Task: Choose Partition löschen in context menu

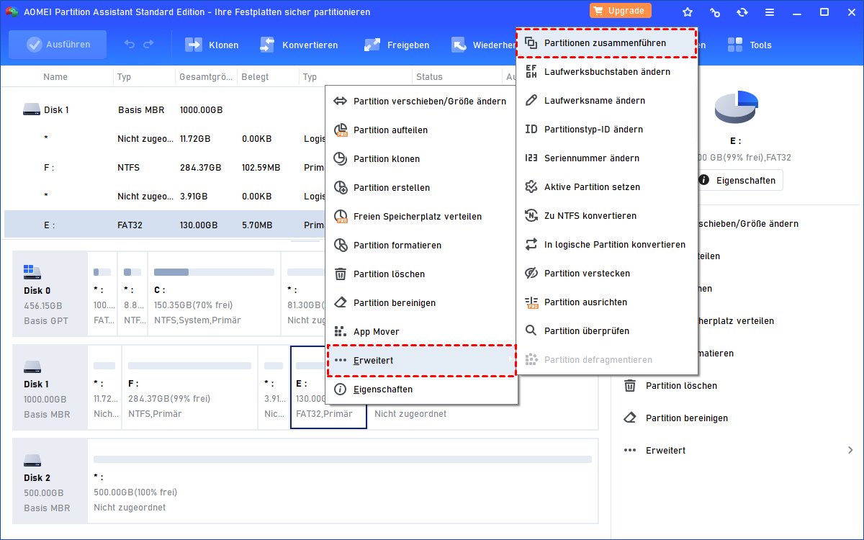Action: coord(422,274)
